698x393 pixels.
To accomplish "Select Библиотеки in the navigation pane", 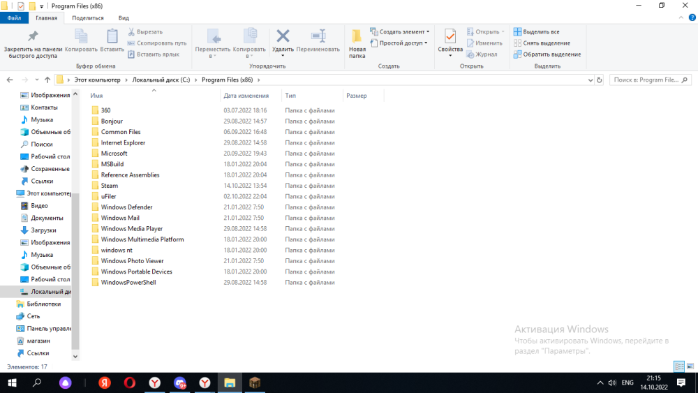I will pos(43,304).
